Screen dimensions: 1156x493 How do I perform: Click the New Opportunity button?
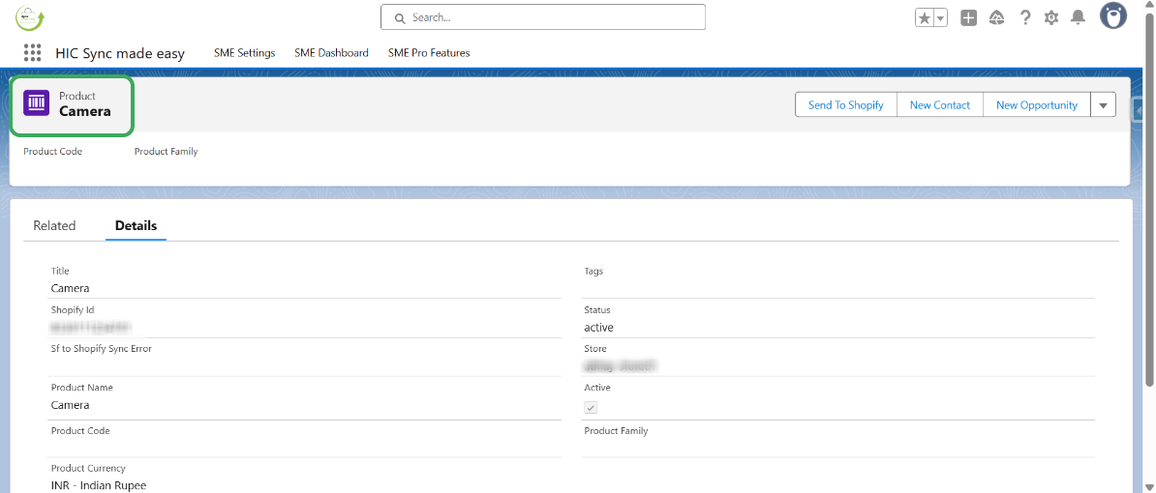coord(1037,105)
